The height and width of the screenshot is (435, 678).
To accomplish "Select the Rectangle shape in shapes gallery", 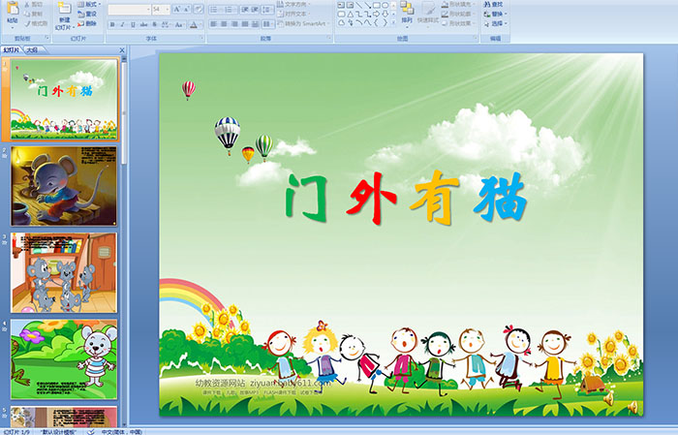I will click(376, 5).
